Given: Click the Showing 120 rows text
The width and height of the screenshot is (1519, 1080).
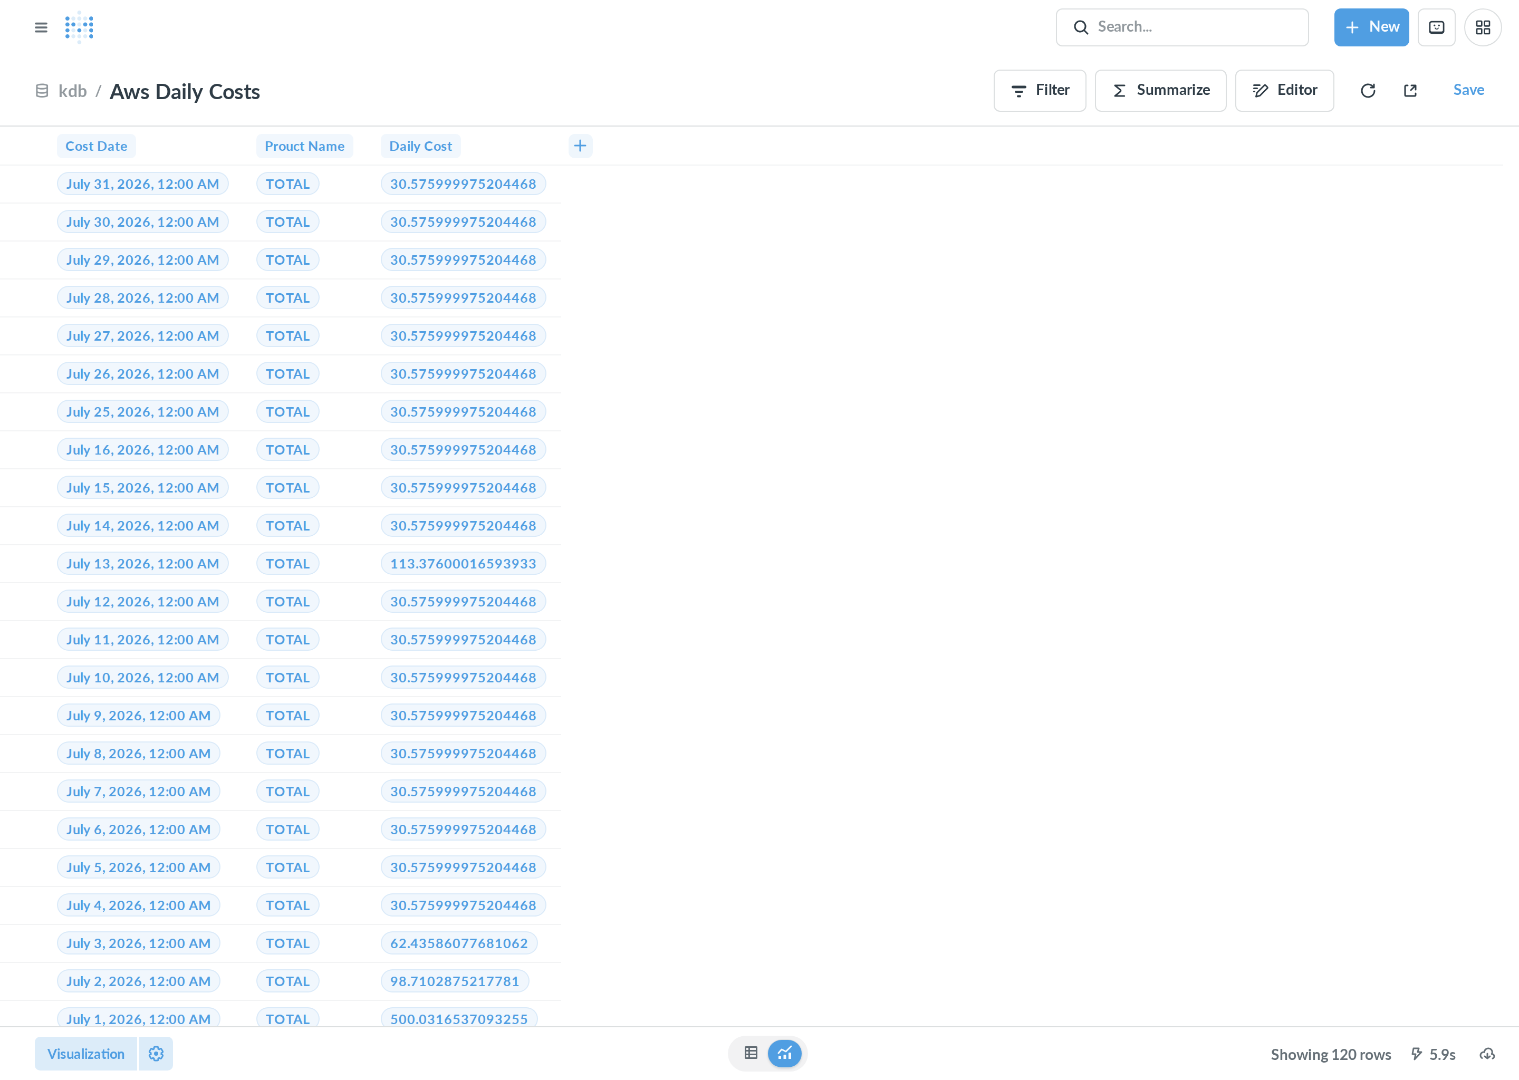Looking at the screenshot, I should click(x=1330, y=1054).
